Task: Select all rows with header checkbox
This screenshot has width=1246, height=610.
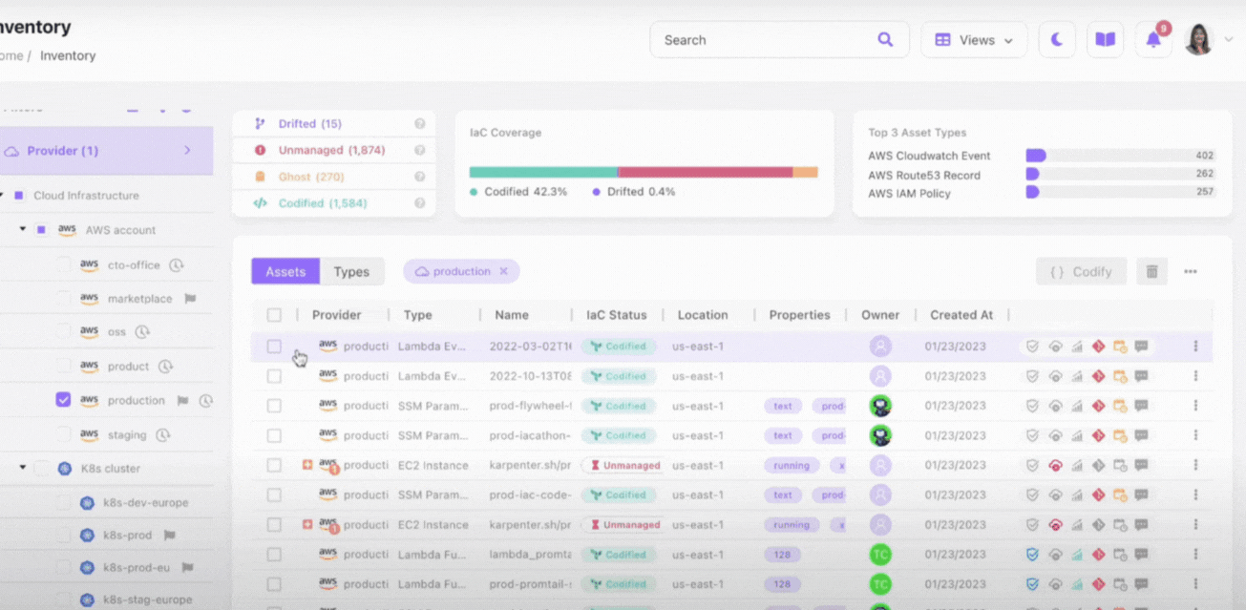Action: (x=274, y=315)
